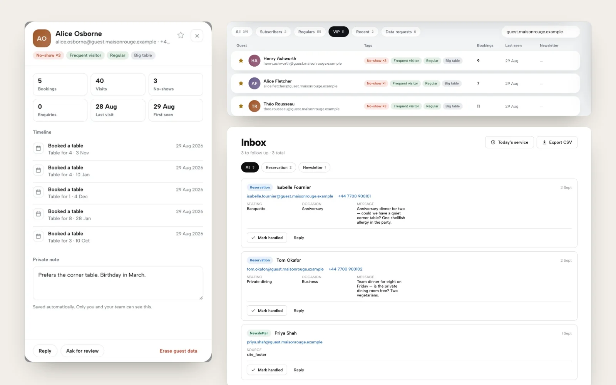This screenshot has width=616, height=385.
Task: Reply to Isabelle Fournier's reservation
Action: [x=299, y=238]
